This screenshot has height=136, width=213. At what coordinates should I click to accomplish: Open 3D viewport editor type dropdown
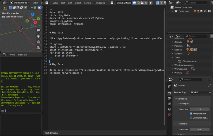point(5,3)
